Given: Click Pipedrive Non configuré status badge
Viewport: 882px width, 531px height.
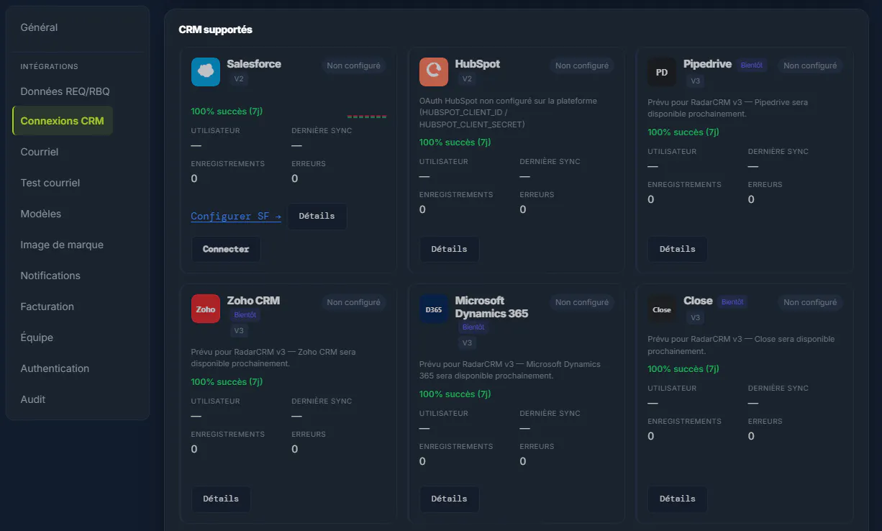Looking at the screenshot, I should click(x=810, y=65).
